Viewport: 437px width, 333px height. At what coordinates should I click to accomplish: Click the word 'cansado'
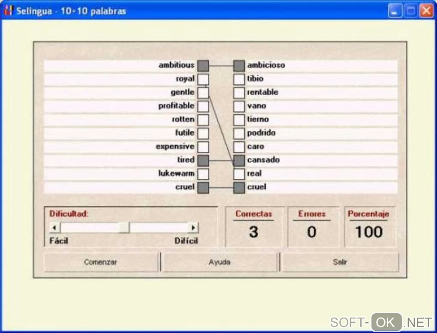(x=263, y=160)
